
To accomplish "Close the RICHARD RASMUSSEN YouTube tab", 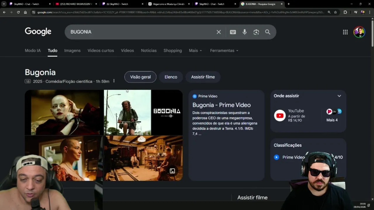I will click(96, 4).
